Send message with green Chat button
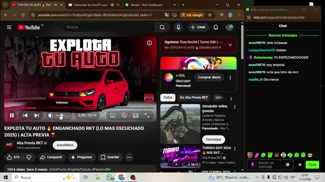Viewport: 325px width, 182px height. click(x=312, y=165)
